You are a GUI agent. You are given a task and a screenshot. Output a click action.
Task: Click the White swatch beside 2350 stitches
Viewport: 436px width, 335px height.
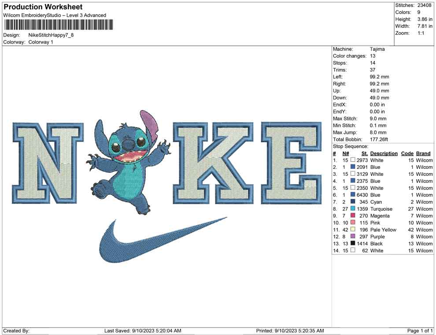(353, 188)
